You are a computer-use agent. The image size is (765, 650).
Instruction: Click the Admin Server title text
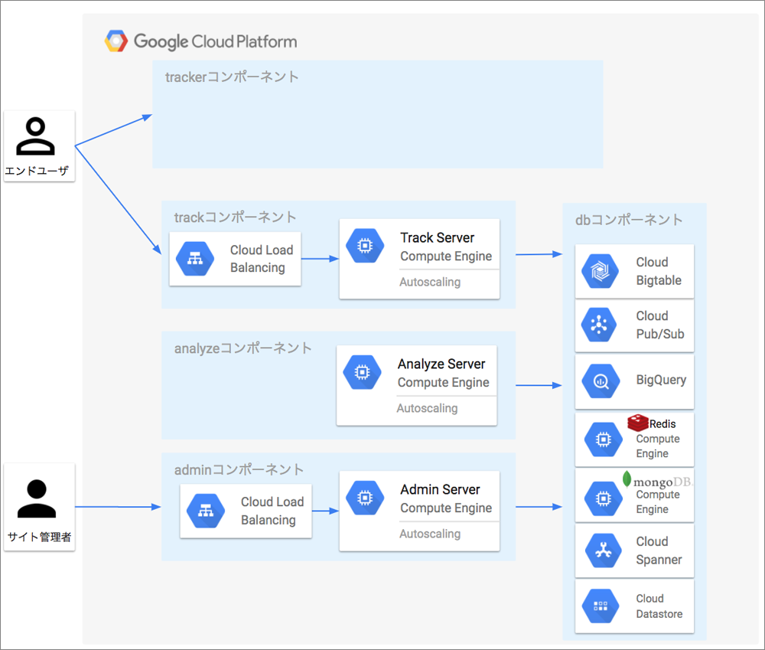440,489
